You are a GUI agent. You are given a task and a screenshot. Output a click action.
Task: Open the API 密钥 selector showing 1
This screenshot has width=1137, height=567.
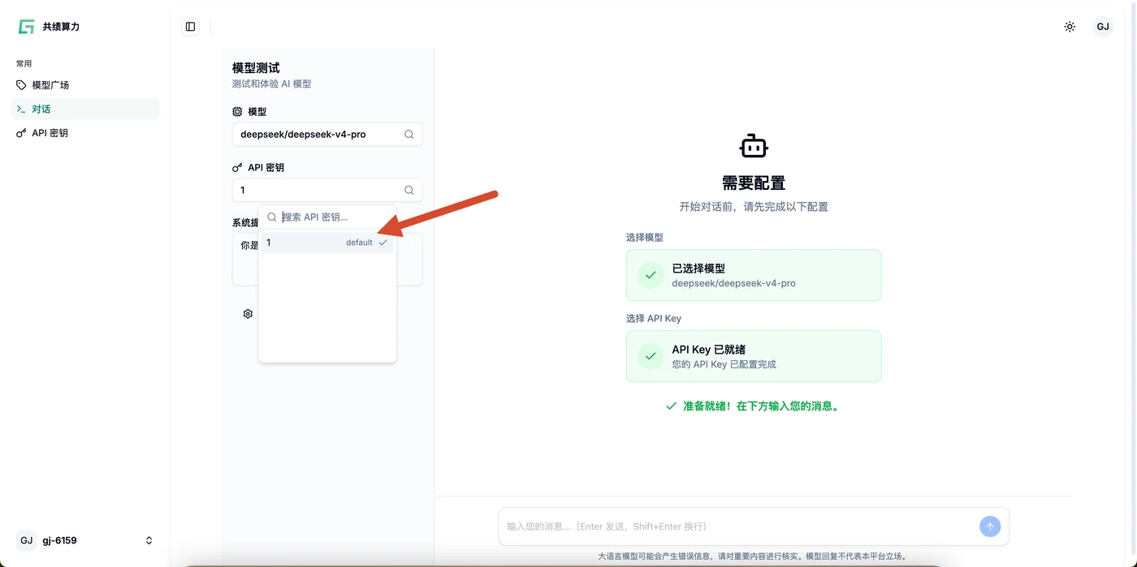pos(327,191)
